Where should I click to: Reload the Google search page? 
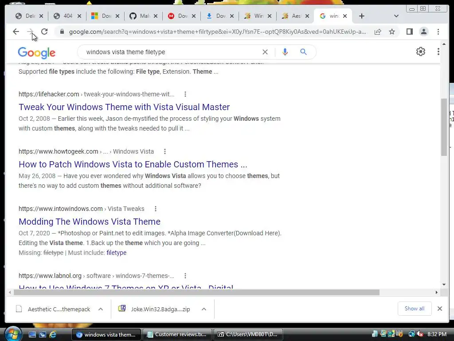(44, 32)
